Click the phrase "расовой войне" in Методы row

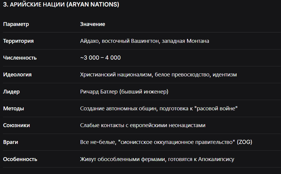[x=216, y=108]
